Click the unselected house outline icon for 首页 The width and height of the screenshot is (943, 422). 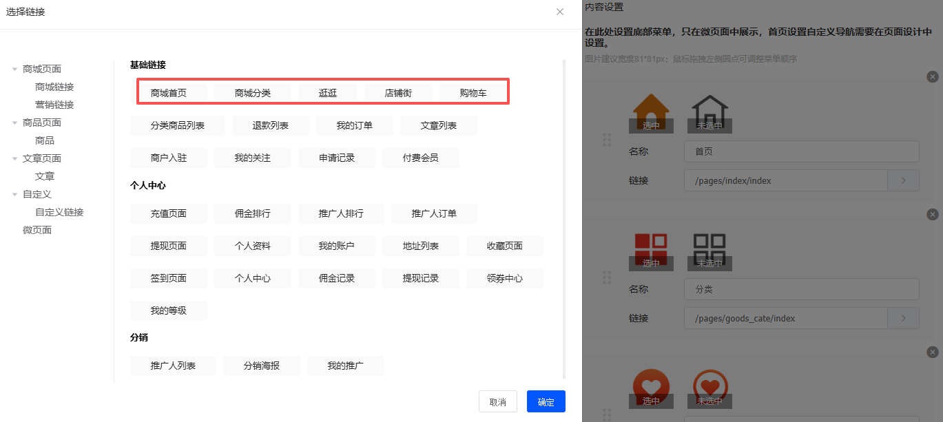click(709, 112)
